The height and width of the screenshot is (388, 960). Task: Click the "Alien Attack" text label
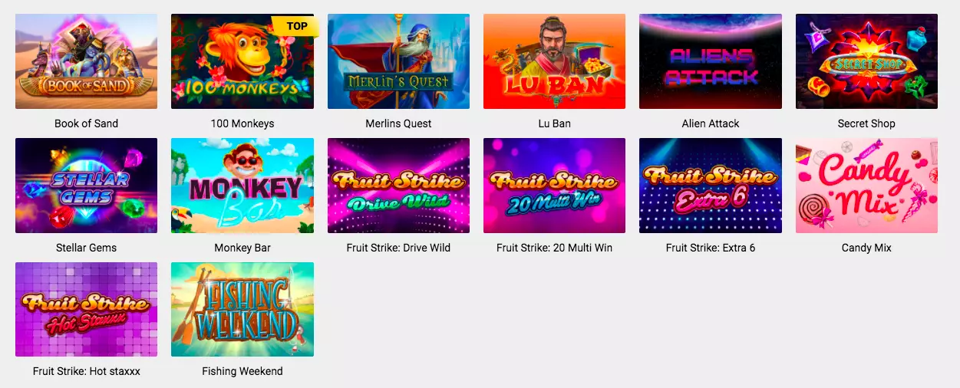[x=711, y=123]
